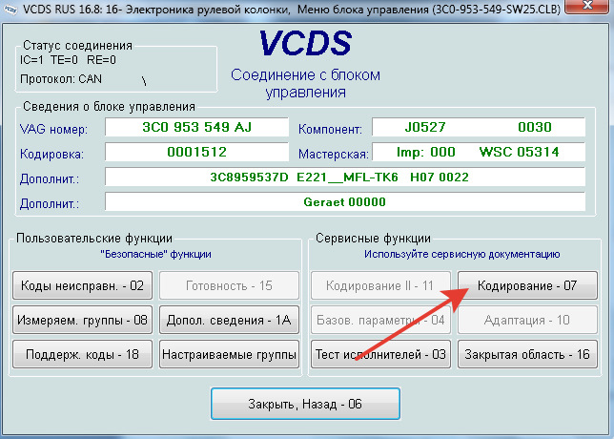
Task: Click the Кодировка label
Action: (x=51, y=154)
